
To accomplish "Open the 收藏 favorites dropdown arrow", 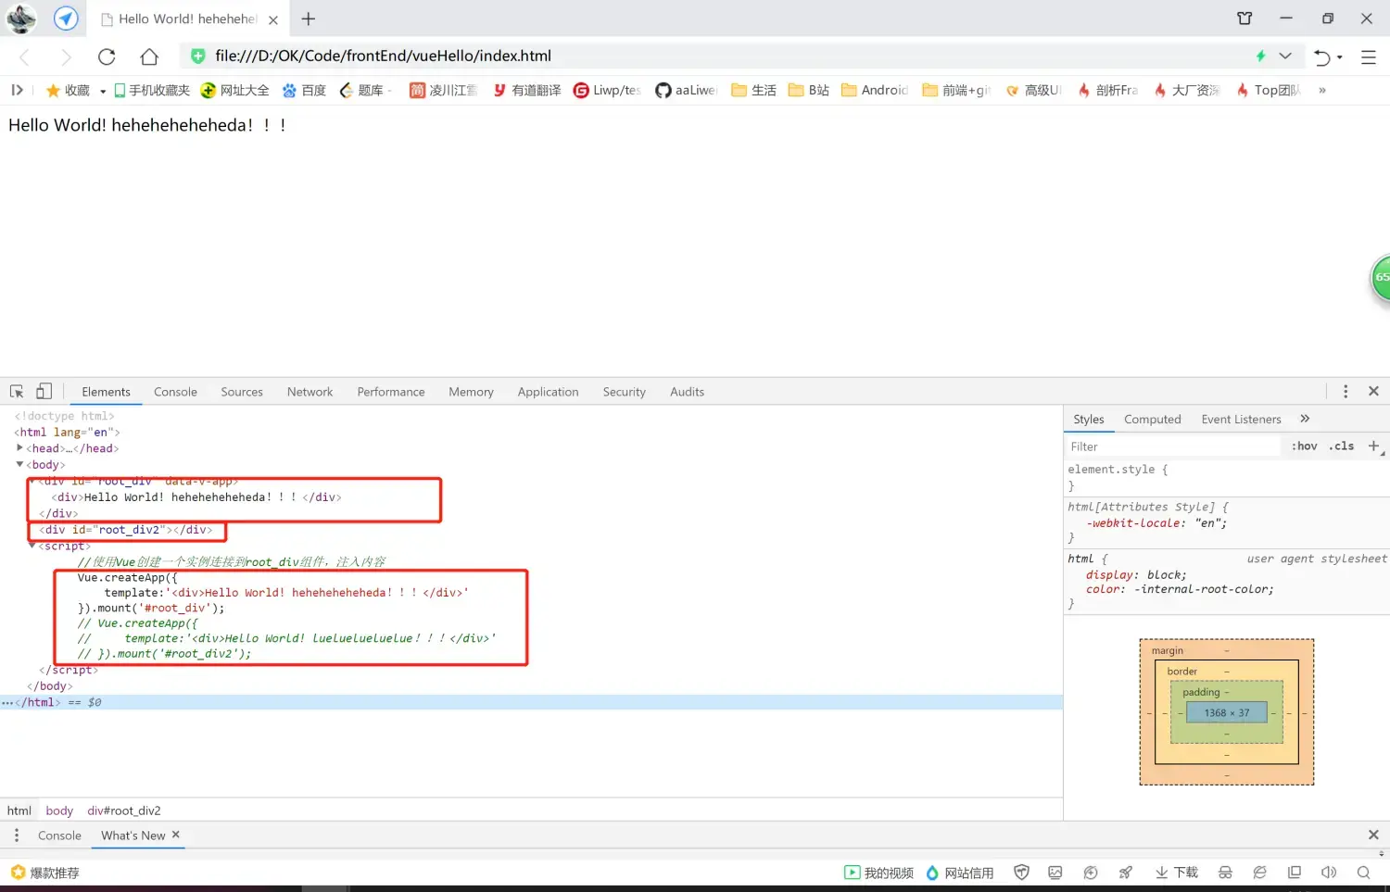I will tap(103, 91).
